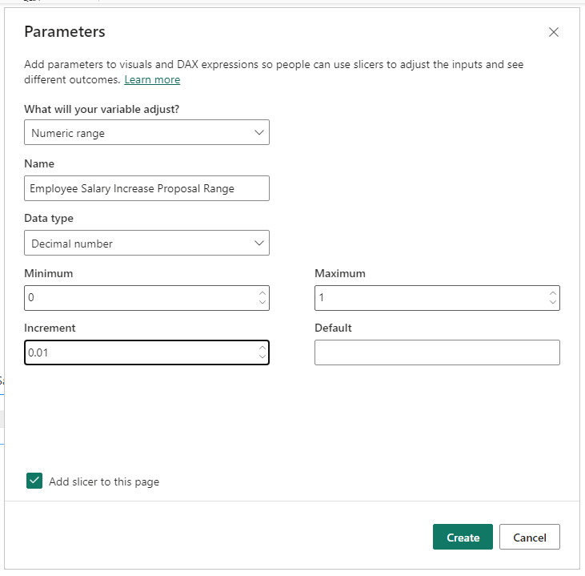Open the Learn more link
Viewport: 585px width, 576px height.
[152, 79]
